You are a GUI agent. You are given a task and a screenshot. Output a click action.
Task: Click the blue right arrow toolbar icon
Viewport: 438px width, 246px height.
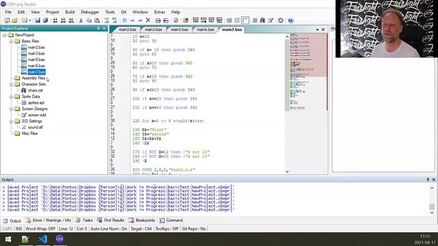[x=132, y=20]
